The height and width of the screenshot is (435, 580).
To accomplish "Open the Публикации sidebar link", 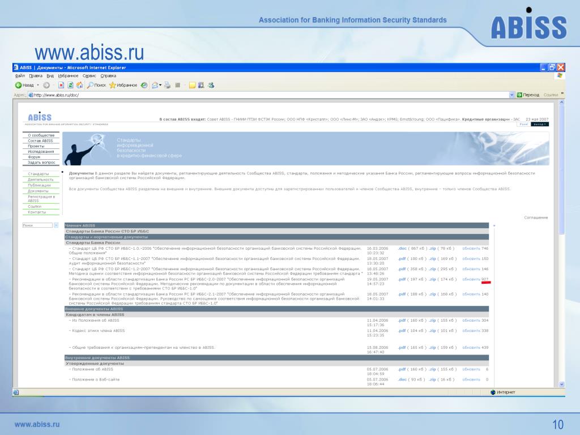I will (x=39, y=185).
